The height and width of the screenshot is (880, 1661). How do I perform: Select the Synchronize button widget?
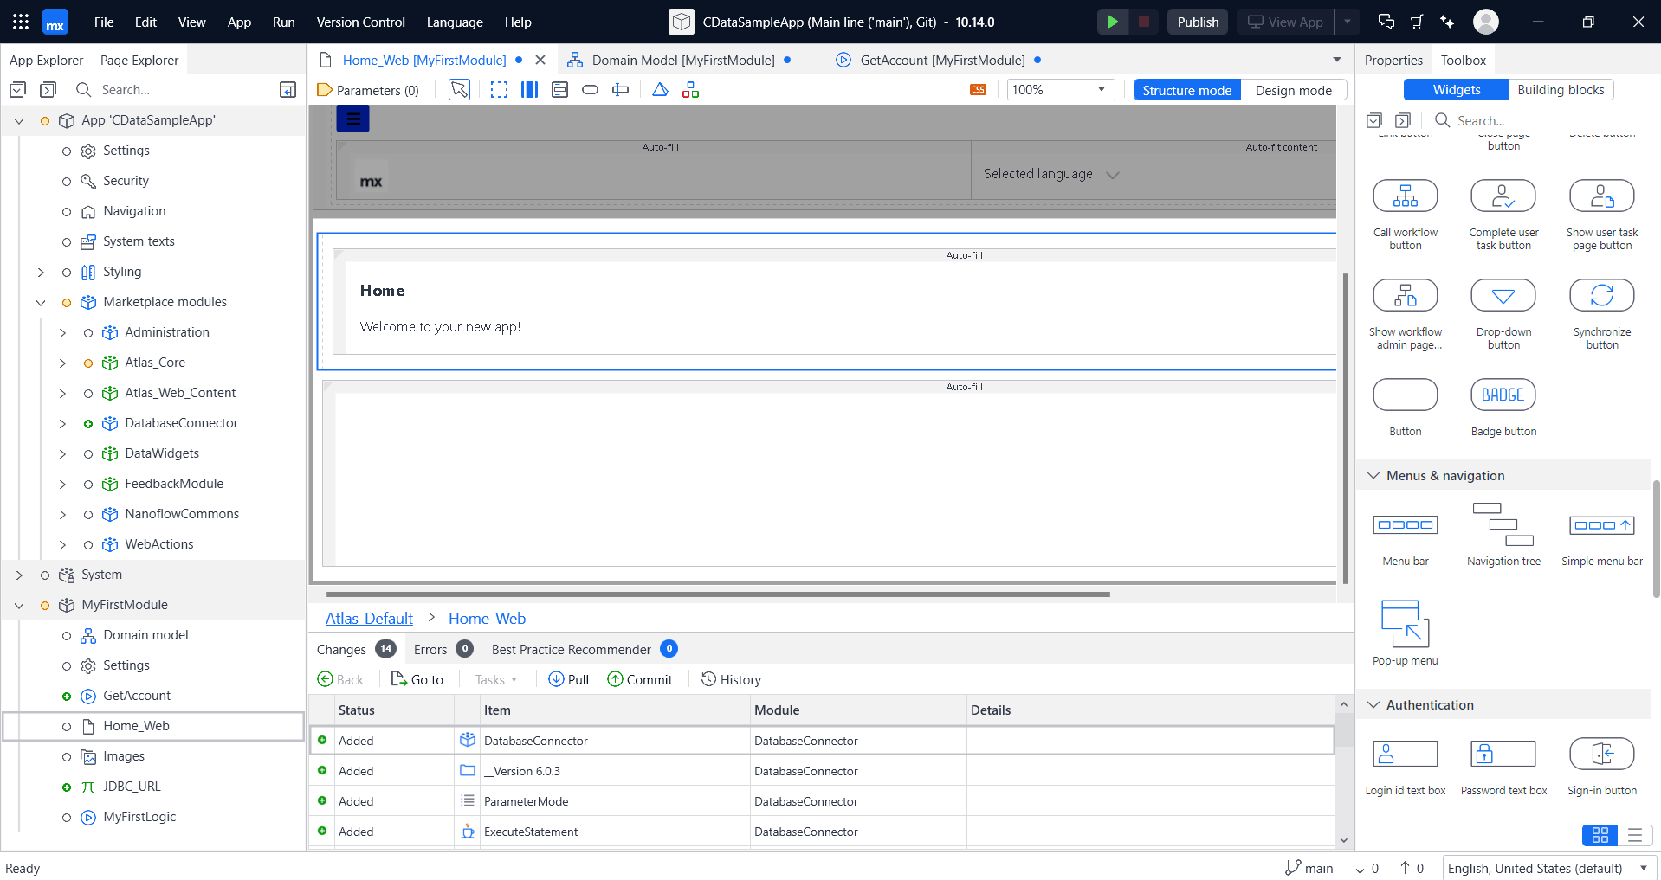tap(1601, 296)
